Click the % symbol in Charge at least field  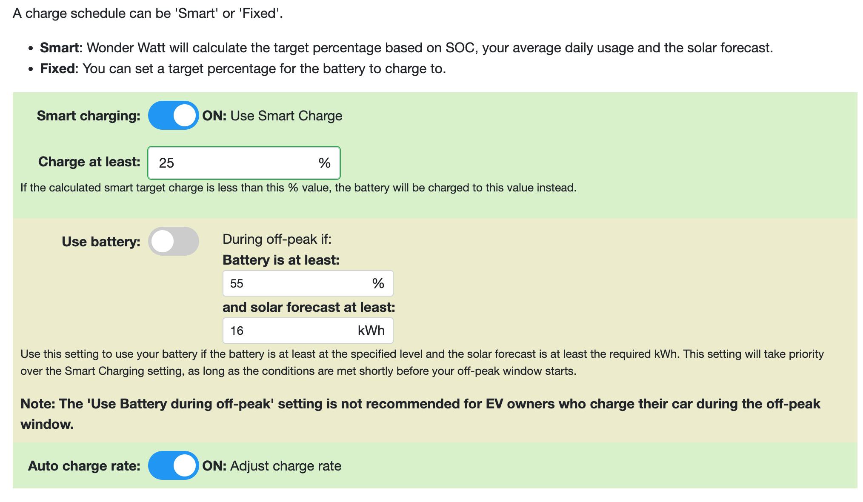pos(325,163)
